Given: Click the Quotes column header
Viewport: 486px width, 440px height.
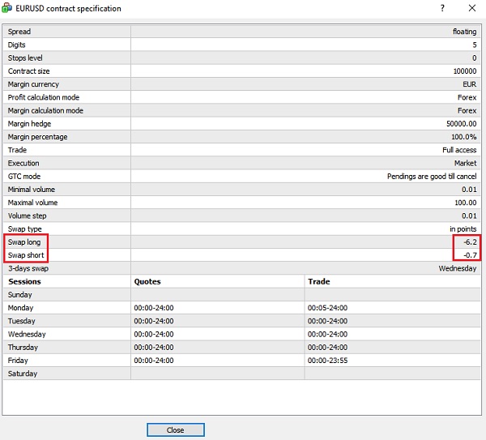Looking at the screenshot, I should coord(147,281).
